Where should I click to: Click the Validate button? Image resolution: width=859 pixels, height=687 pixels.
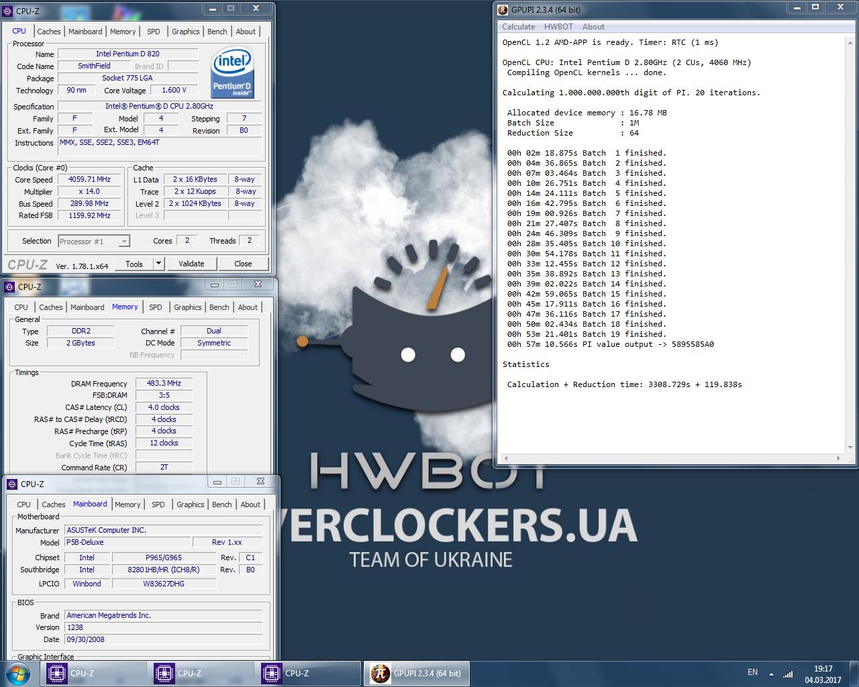coord(191,264)
